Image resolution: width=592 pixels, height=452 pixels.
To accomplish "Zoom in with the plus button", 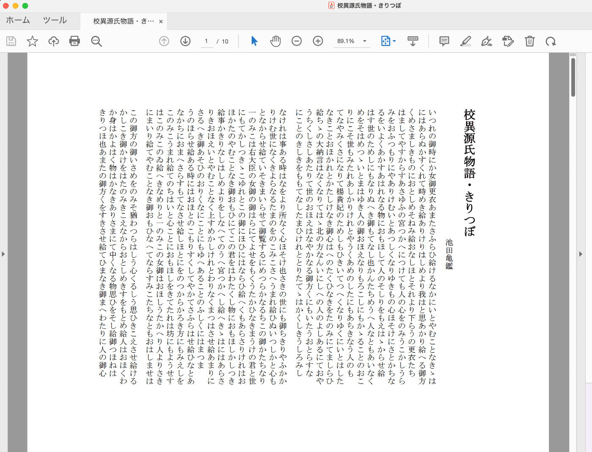I will [318, 41].
